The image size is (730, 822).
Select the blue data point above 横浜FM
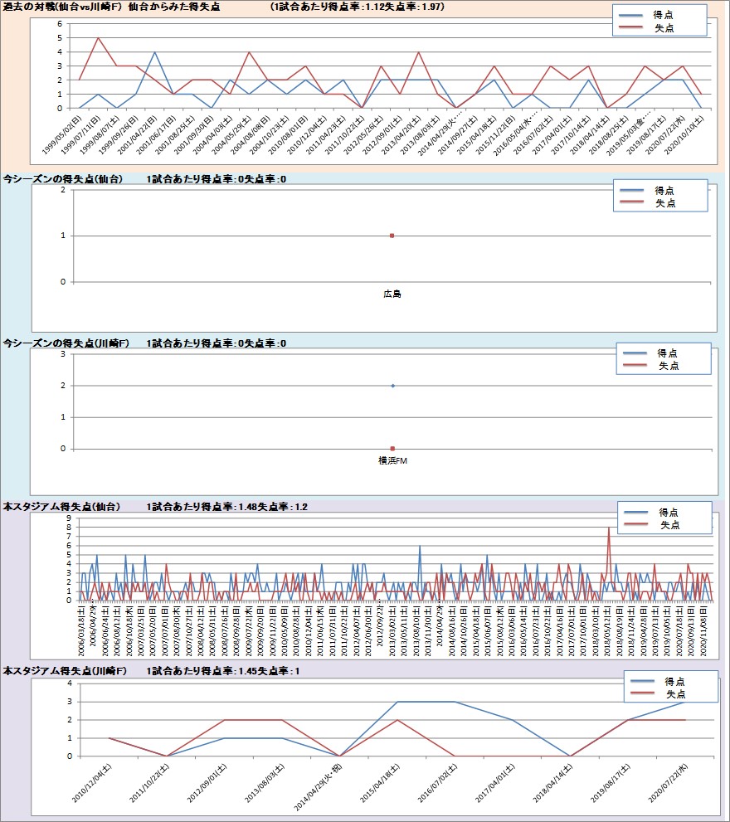[x=392, y=386]
